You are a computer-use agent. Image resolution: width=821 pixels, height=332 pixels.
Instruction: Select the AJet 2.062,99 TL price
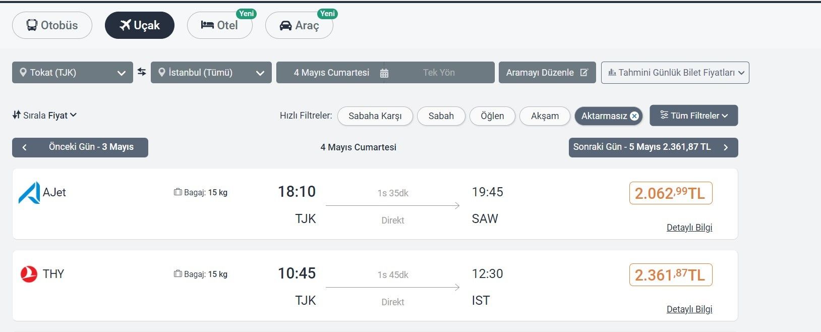coord(671,193)
